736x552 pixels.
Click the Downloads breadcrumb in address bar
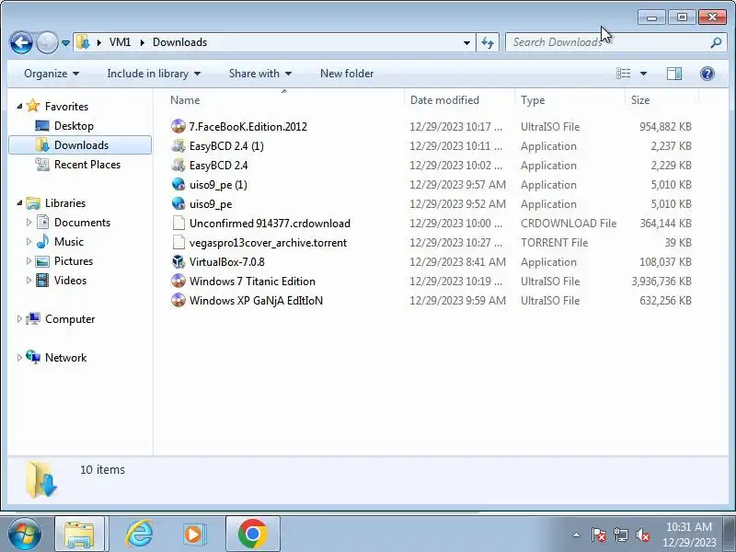click(x=179, y=42)
